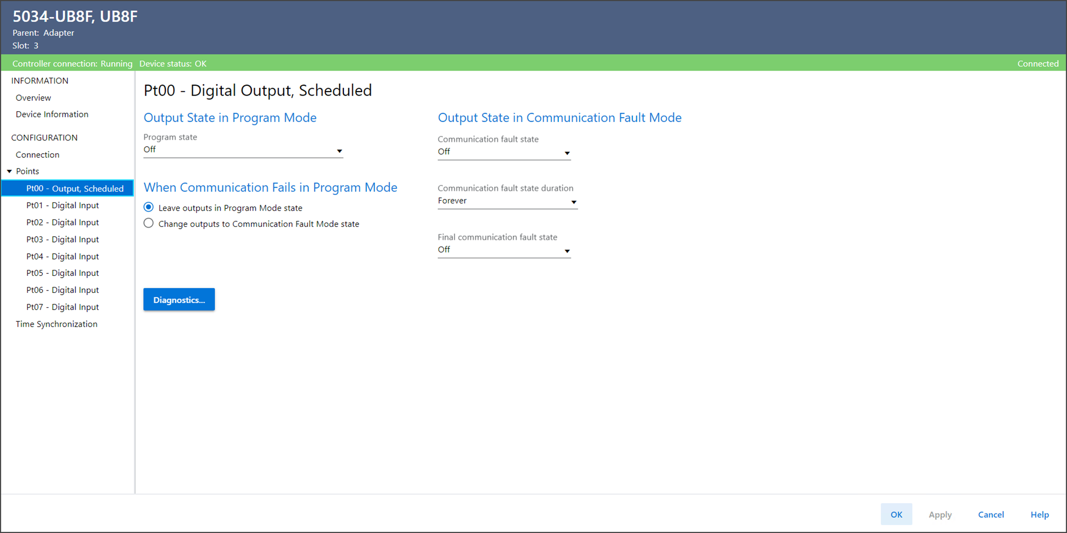Select the Connection configuration item
Screen dimensions: 1067x533
point(37,155)
